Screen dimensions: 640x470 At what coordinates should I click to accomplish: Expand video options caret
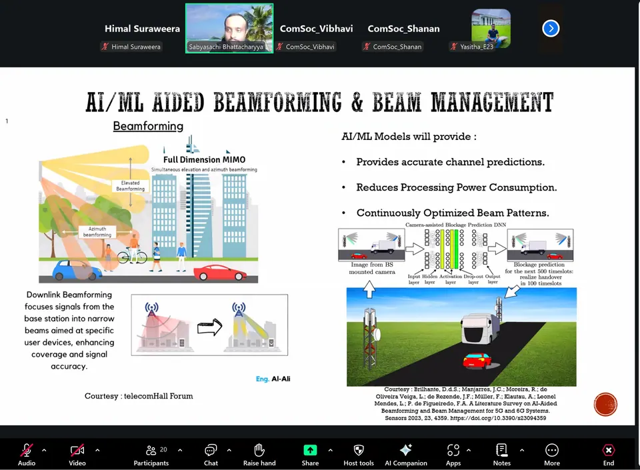[x=97, y=451]
